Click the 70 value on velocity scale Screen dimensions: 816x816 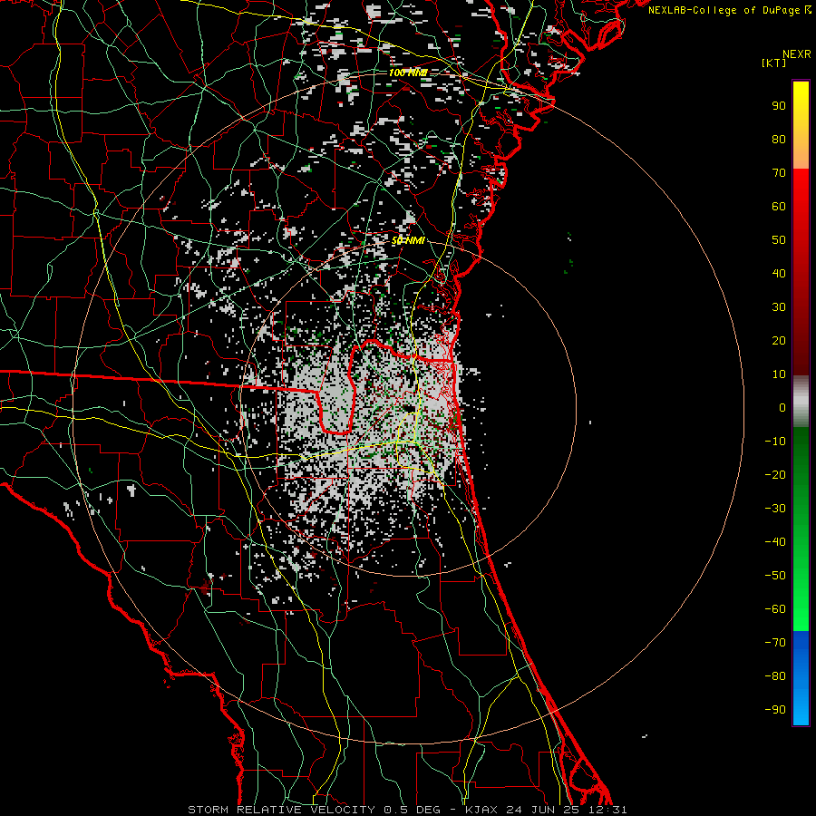[779, 173]
